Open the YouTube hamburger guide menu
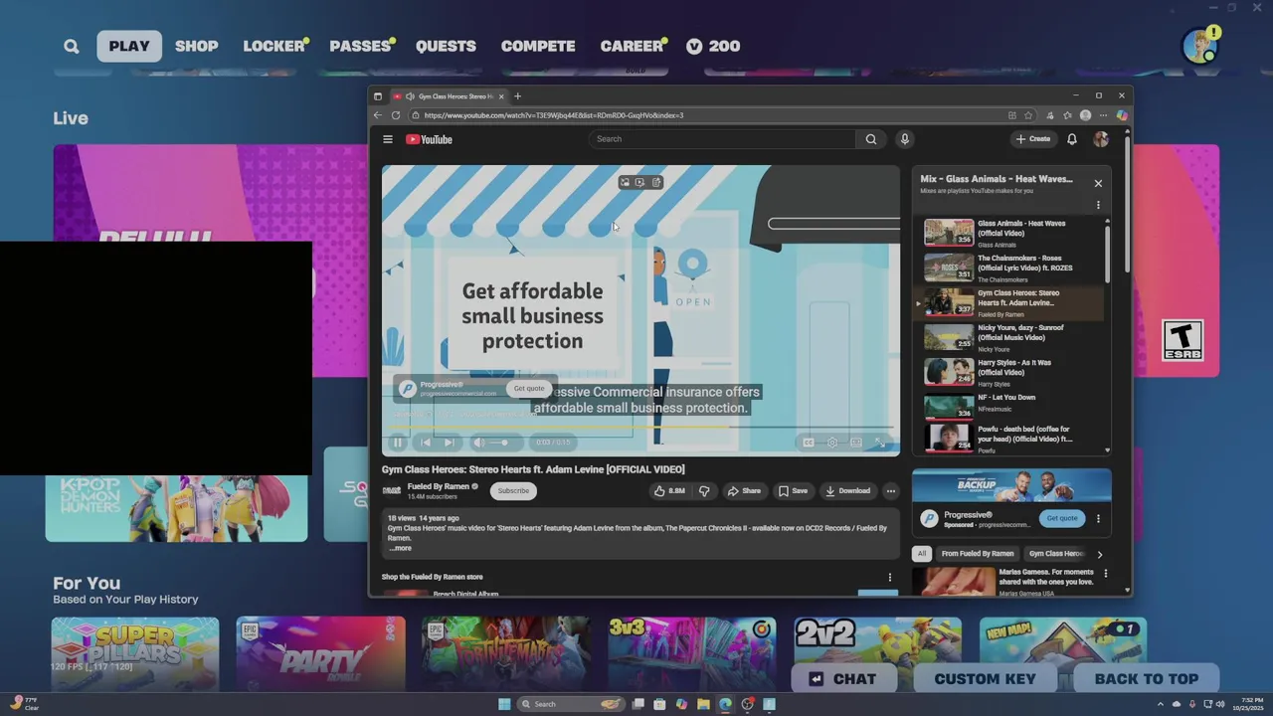This screenshot has width=1273, height=716. coord(388,139)
